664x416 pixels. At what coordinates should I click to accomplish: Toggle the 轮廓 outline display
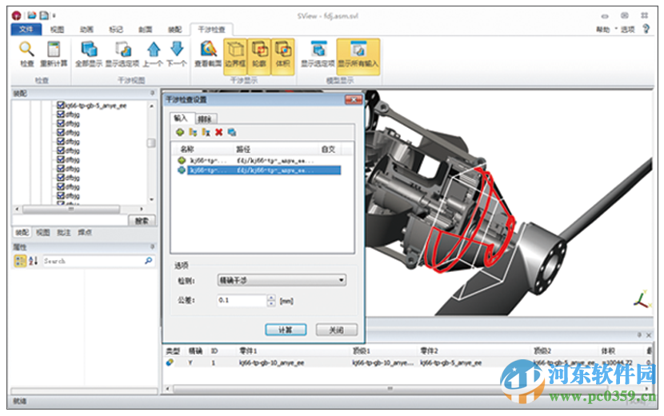[x=259, y=56]
